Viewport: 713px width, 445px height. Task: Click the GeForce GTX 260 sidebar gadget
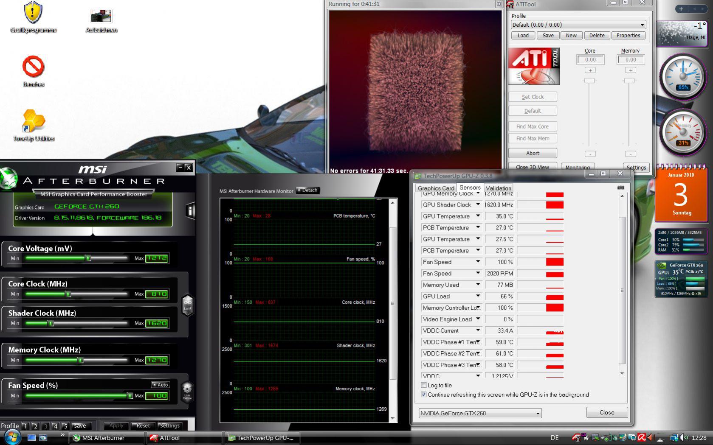coord(681,279)
